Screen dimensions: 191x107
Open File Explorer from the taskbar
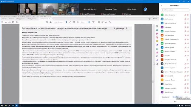click(x=6, y=106)
